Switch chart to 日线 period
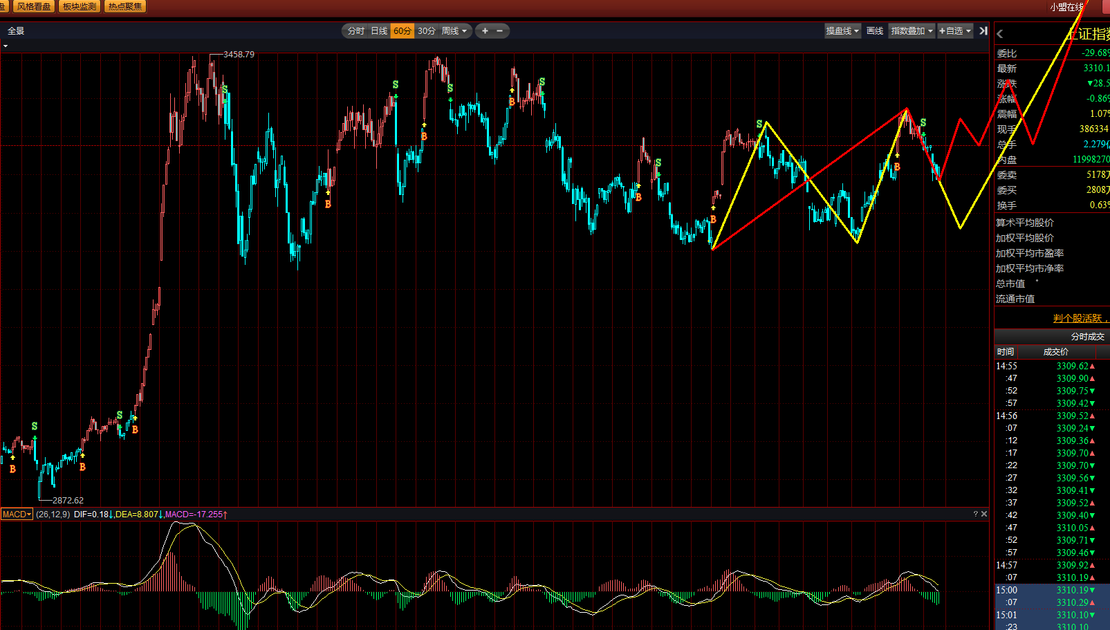Image resolution: width=1110 pixels, height=630 pixels. (x=379, y=31)
